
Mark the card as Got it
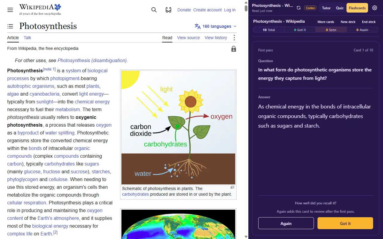pyautogui.click(x=345, y=223)
